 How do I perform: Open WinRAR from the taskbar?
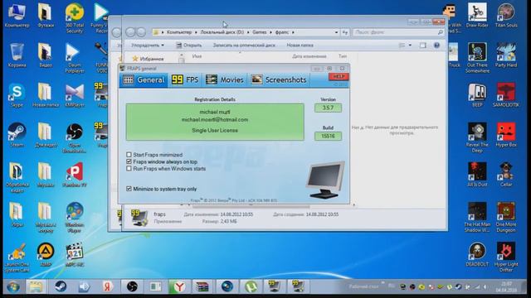pos(202,287)
